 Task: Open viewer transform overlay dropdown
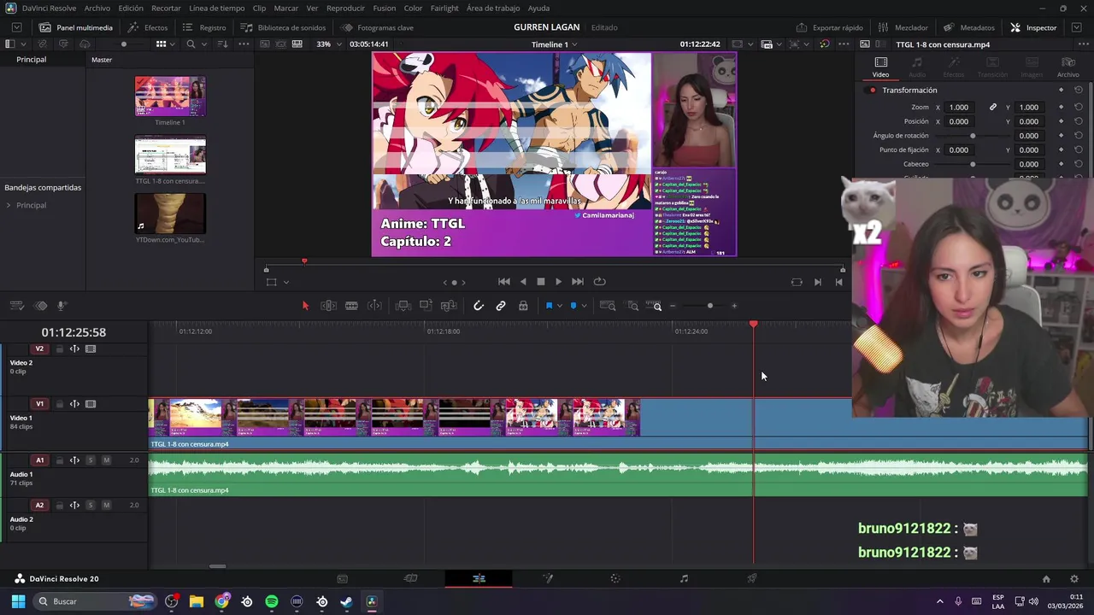(x=286, y=282)
